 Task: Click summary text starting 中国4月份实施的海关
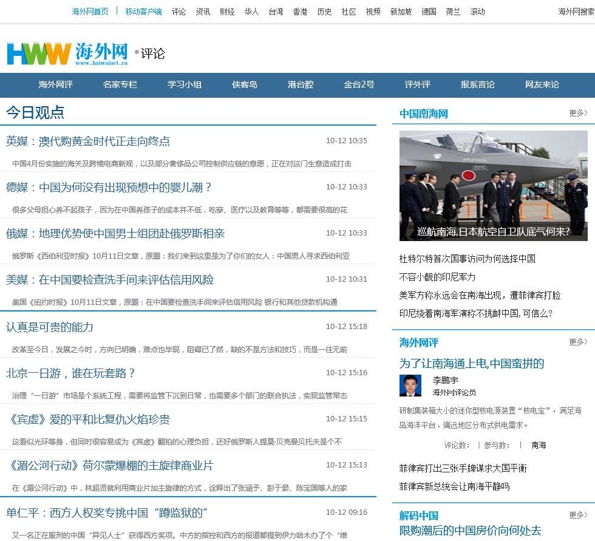(x=182, y=163)
